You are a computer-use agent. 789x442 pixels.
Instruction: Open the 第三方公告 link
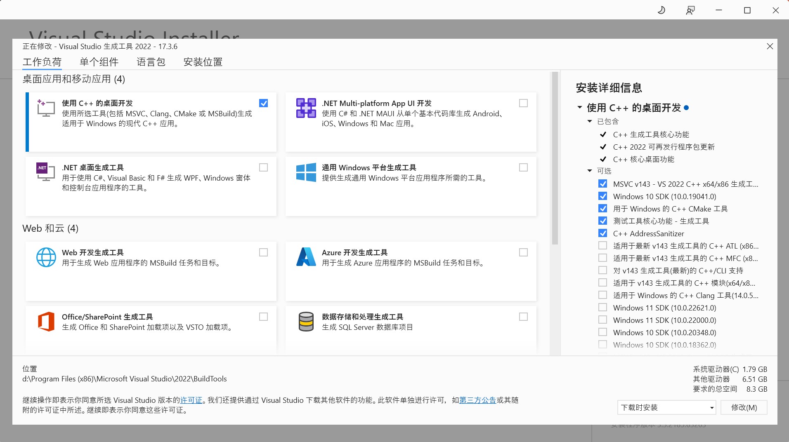point(477,400)
